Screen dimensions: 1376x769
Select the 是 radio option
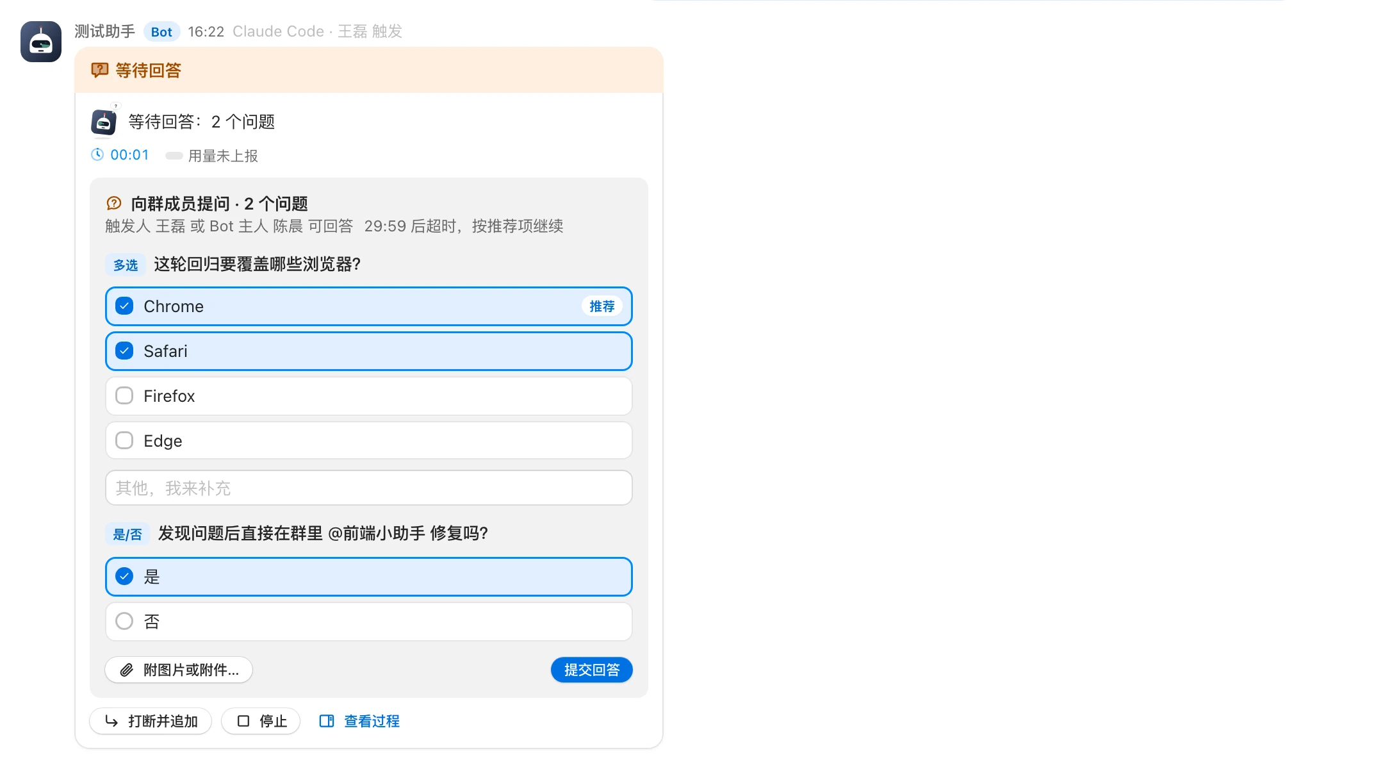click(x=124, y=577)
